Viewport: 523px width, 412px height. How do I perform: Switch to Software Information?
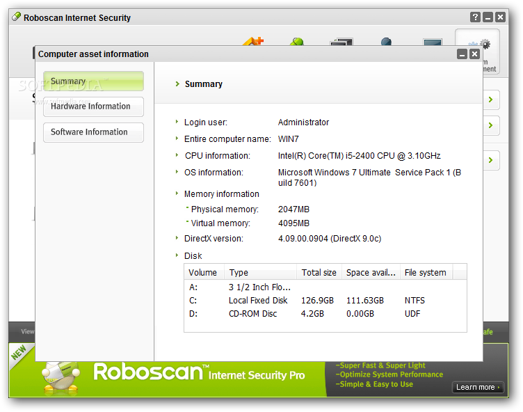[93, 132]
